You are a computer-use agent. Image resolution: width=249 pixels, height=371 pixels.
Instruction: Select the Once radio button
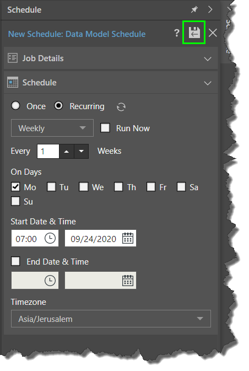(x=15, y=106)
